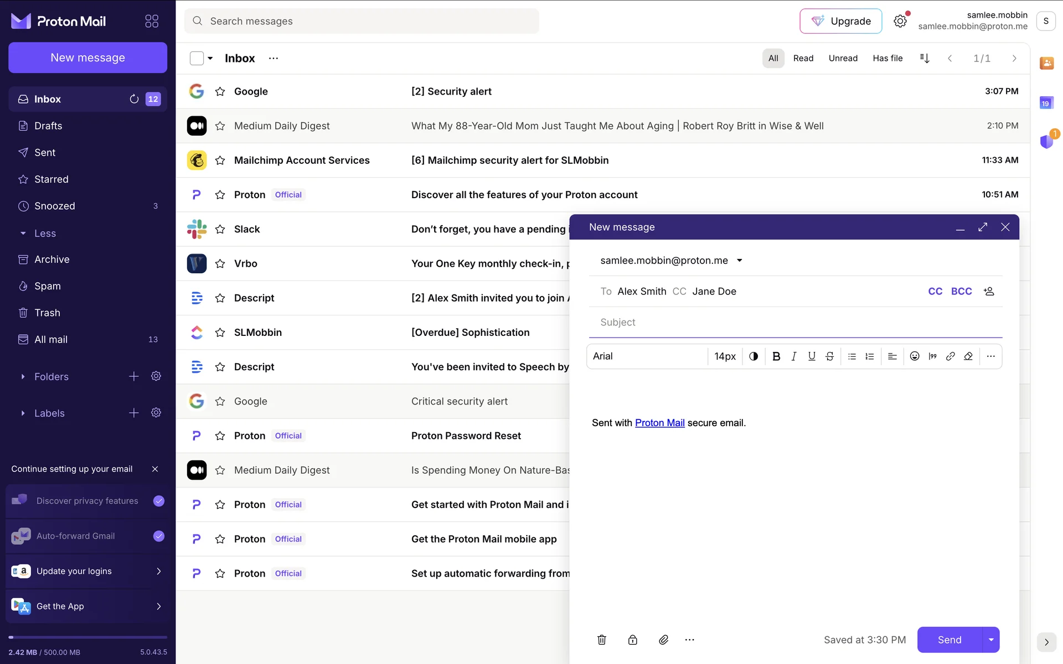1063x664 pixels.
Task: Expand the Send button dropdown arrow
Action: [x=991, y=640]
